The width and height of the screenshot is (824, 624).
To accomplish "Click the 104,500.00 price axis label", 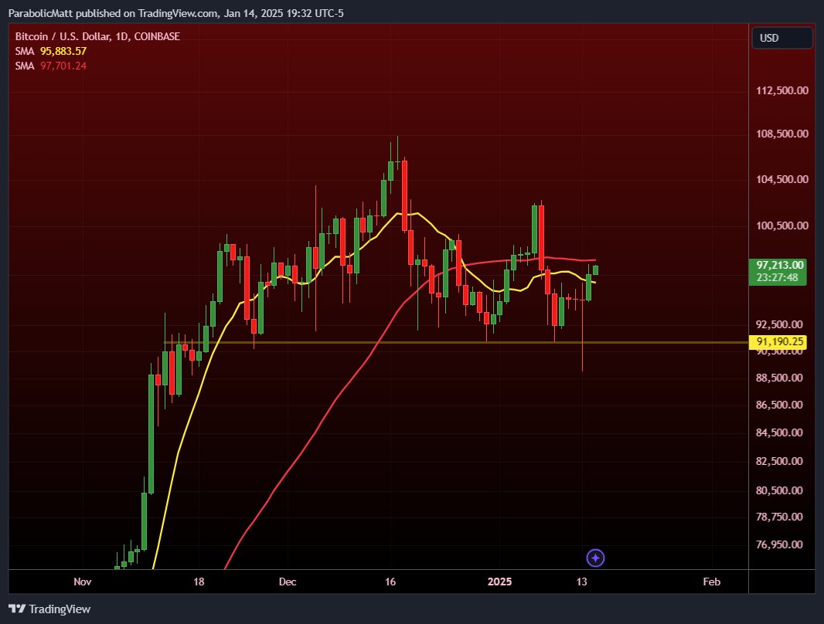I will [782, 179].
